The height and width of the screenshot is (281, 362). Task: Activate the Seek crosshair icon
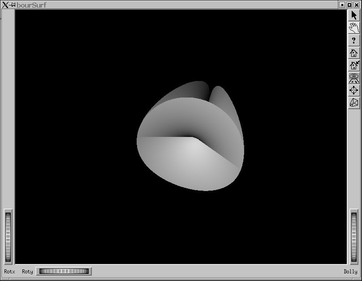353,90
